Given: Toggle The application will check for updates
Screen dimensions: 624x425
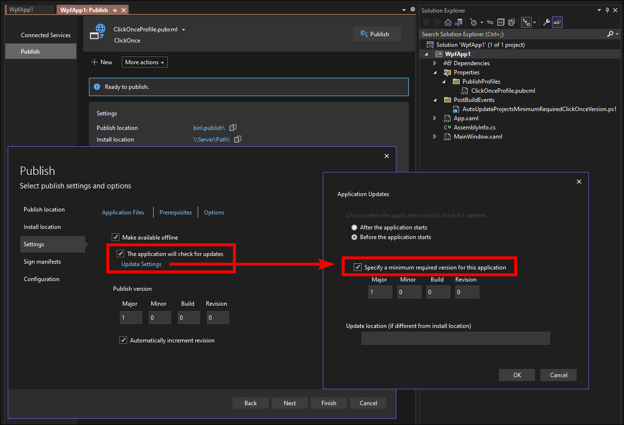Looking at the screenshot, I should coord(120,254).
